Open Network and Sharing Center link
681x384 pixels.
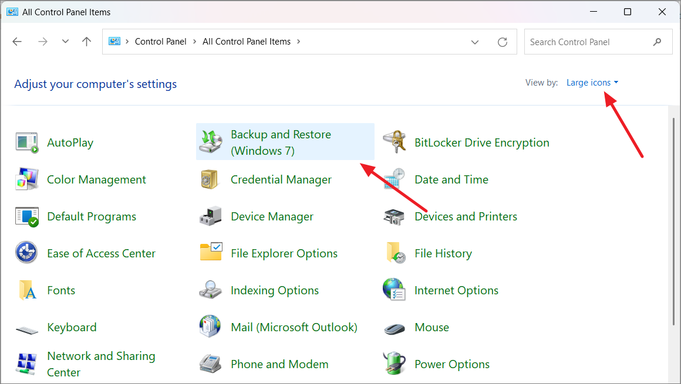(x=101, y=364)
